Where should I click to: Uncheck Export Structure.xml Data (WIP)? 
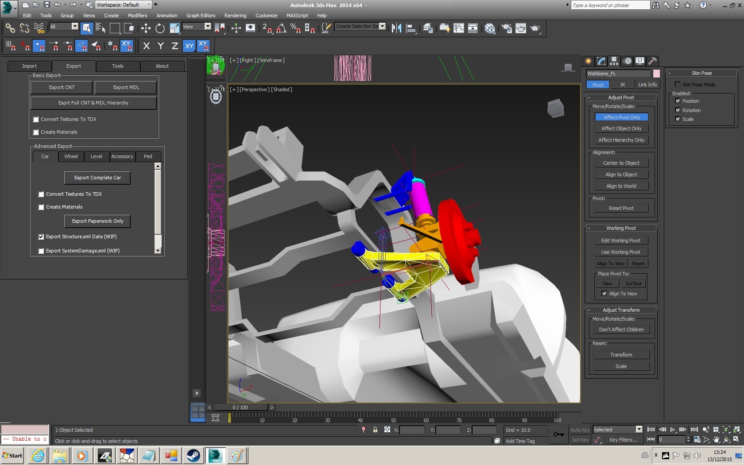click(41, 237)
